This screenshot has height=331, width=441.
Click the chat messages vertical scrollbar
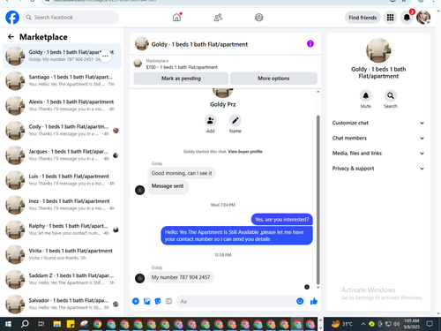tap(318, 200)
